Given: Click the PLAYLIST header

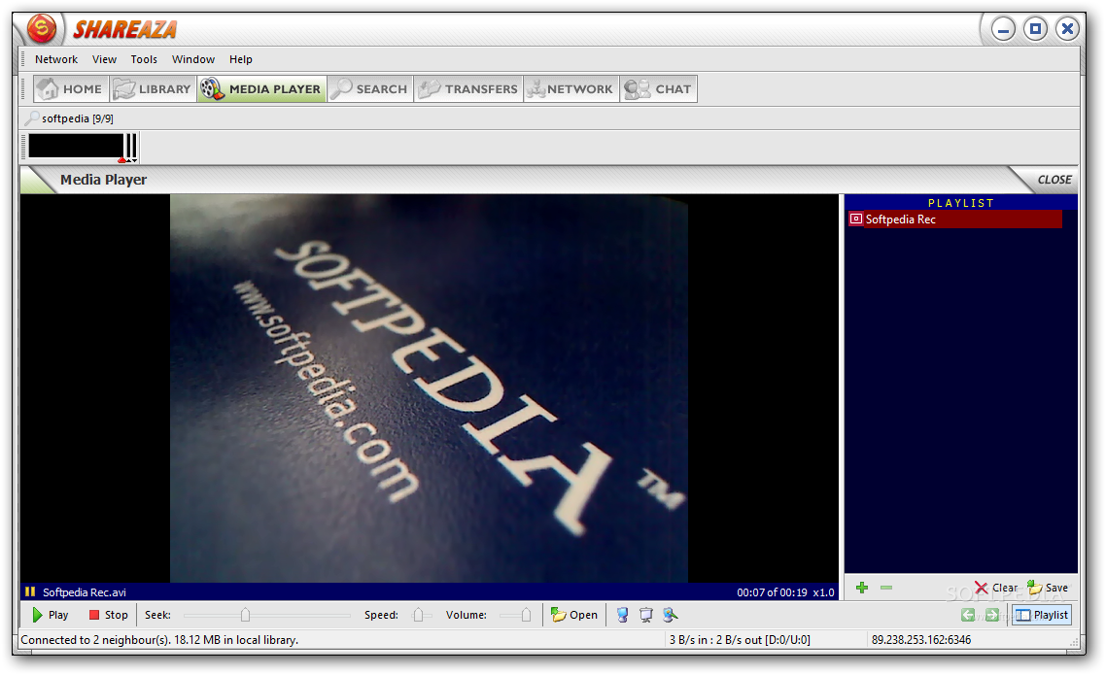Looking at the screenshot, I should [x=960, y=203].
